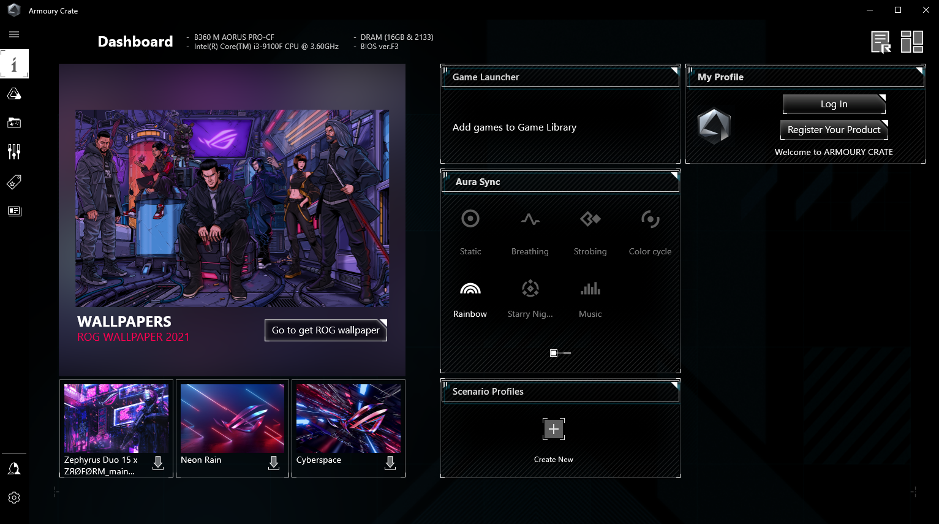
Task: Go to second Aura Sync effects page
Action: 567,353
